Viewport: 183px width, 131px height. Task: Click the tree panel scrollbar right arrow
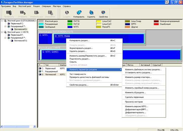tap(35, 126)
